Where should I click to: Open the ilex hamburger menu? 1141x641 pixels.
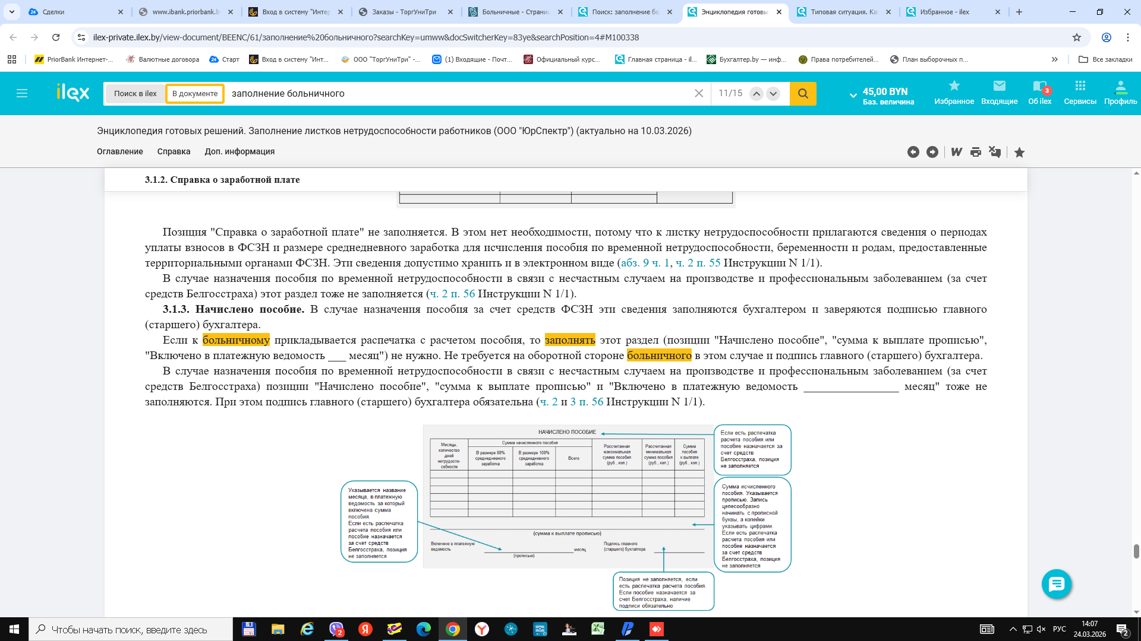22,93
